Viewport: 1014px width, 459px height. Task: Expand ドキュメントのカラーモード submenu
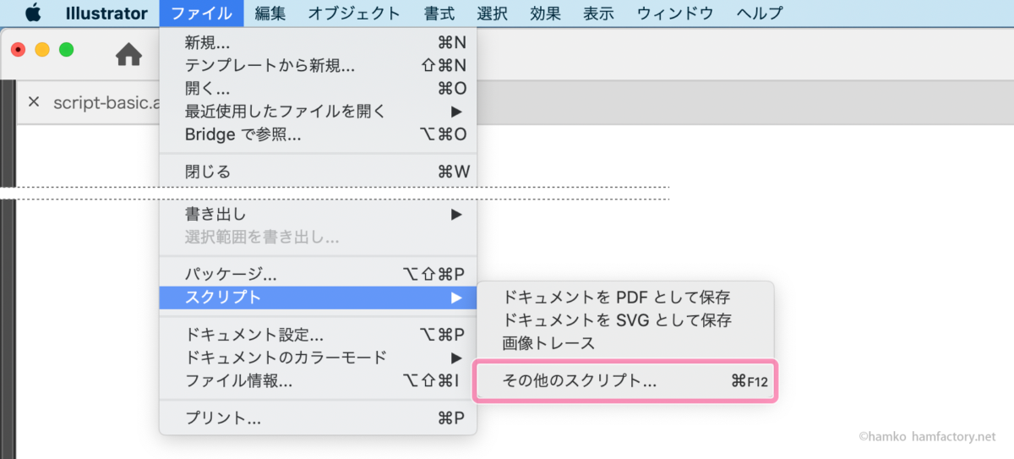[318, 358]
